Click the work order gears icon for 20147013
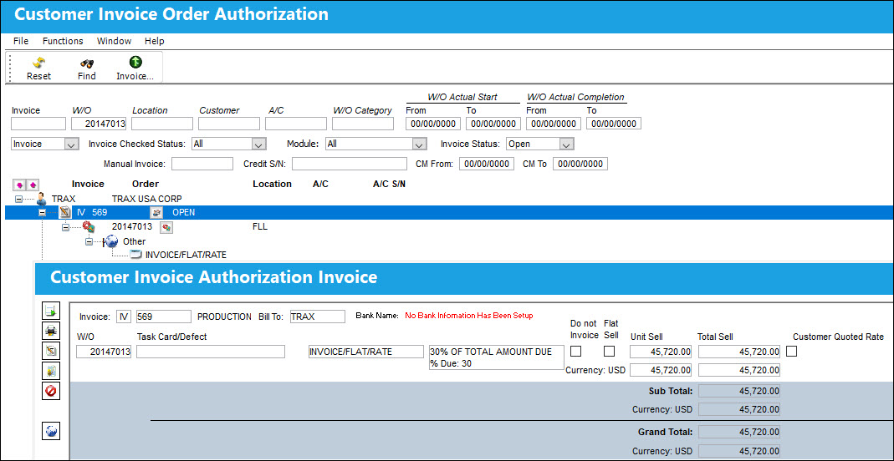Viewport: 894px width, 461px height. [89, 226]
